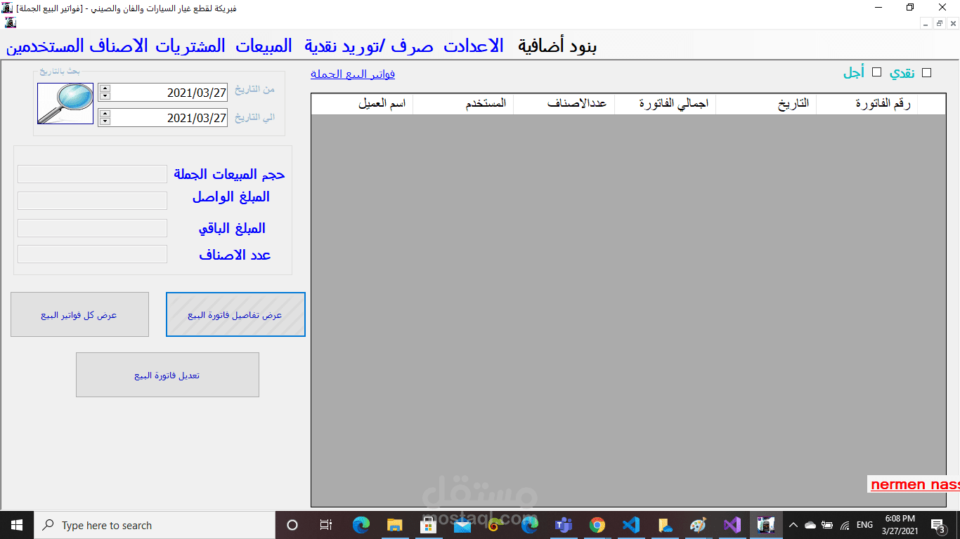Click the ENG language indicator
960x539 pixels.
865,524
